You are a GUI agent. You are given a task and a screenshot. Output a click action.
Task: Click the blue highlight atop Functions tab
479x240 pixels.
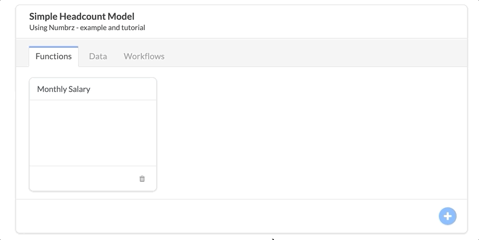tap(54, 47)
